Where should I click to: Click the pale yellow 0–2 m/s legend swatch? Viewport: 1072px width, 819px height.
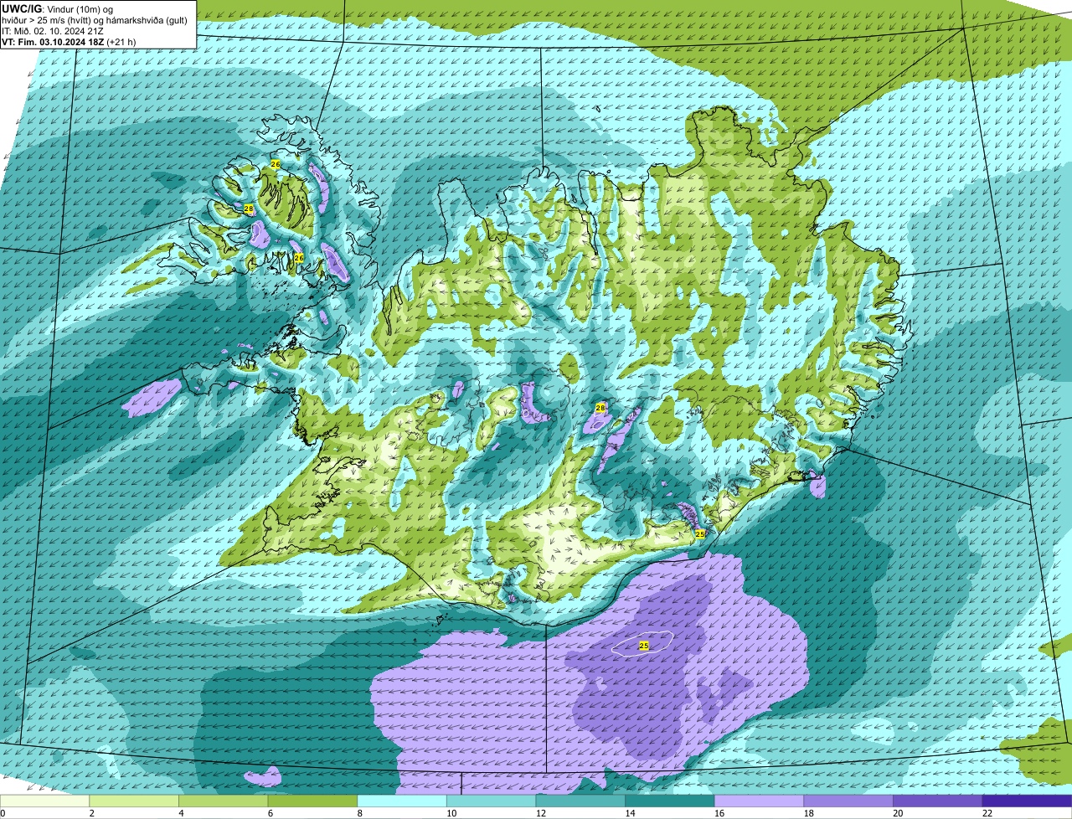44,801
